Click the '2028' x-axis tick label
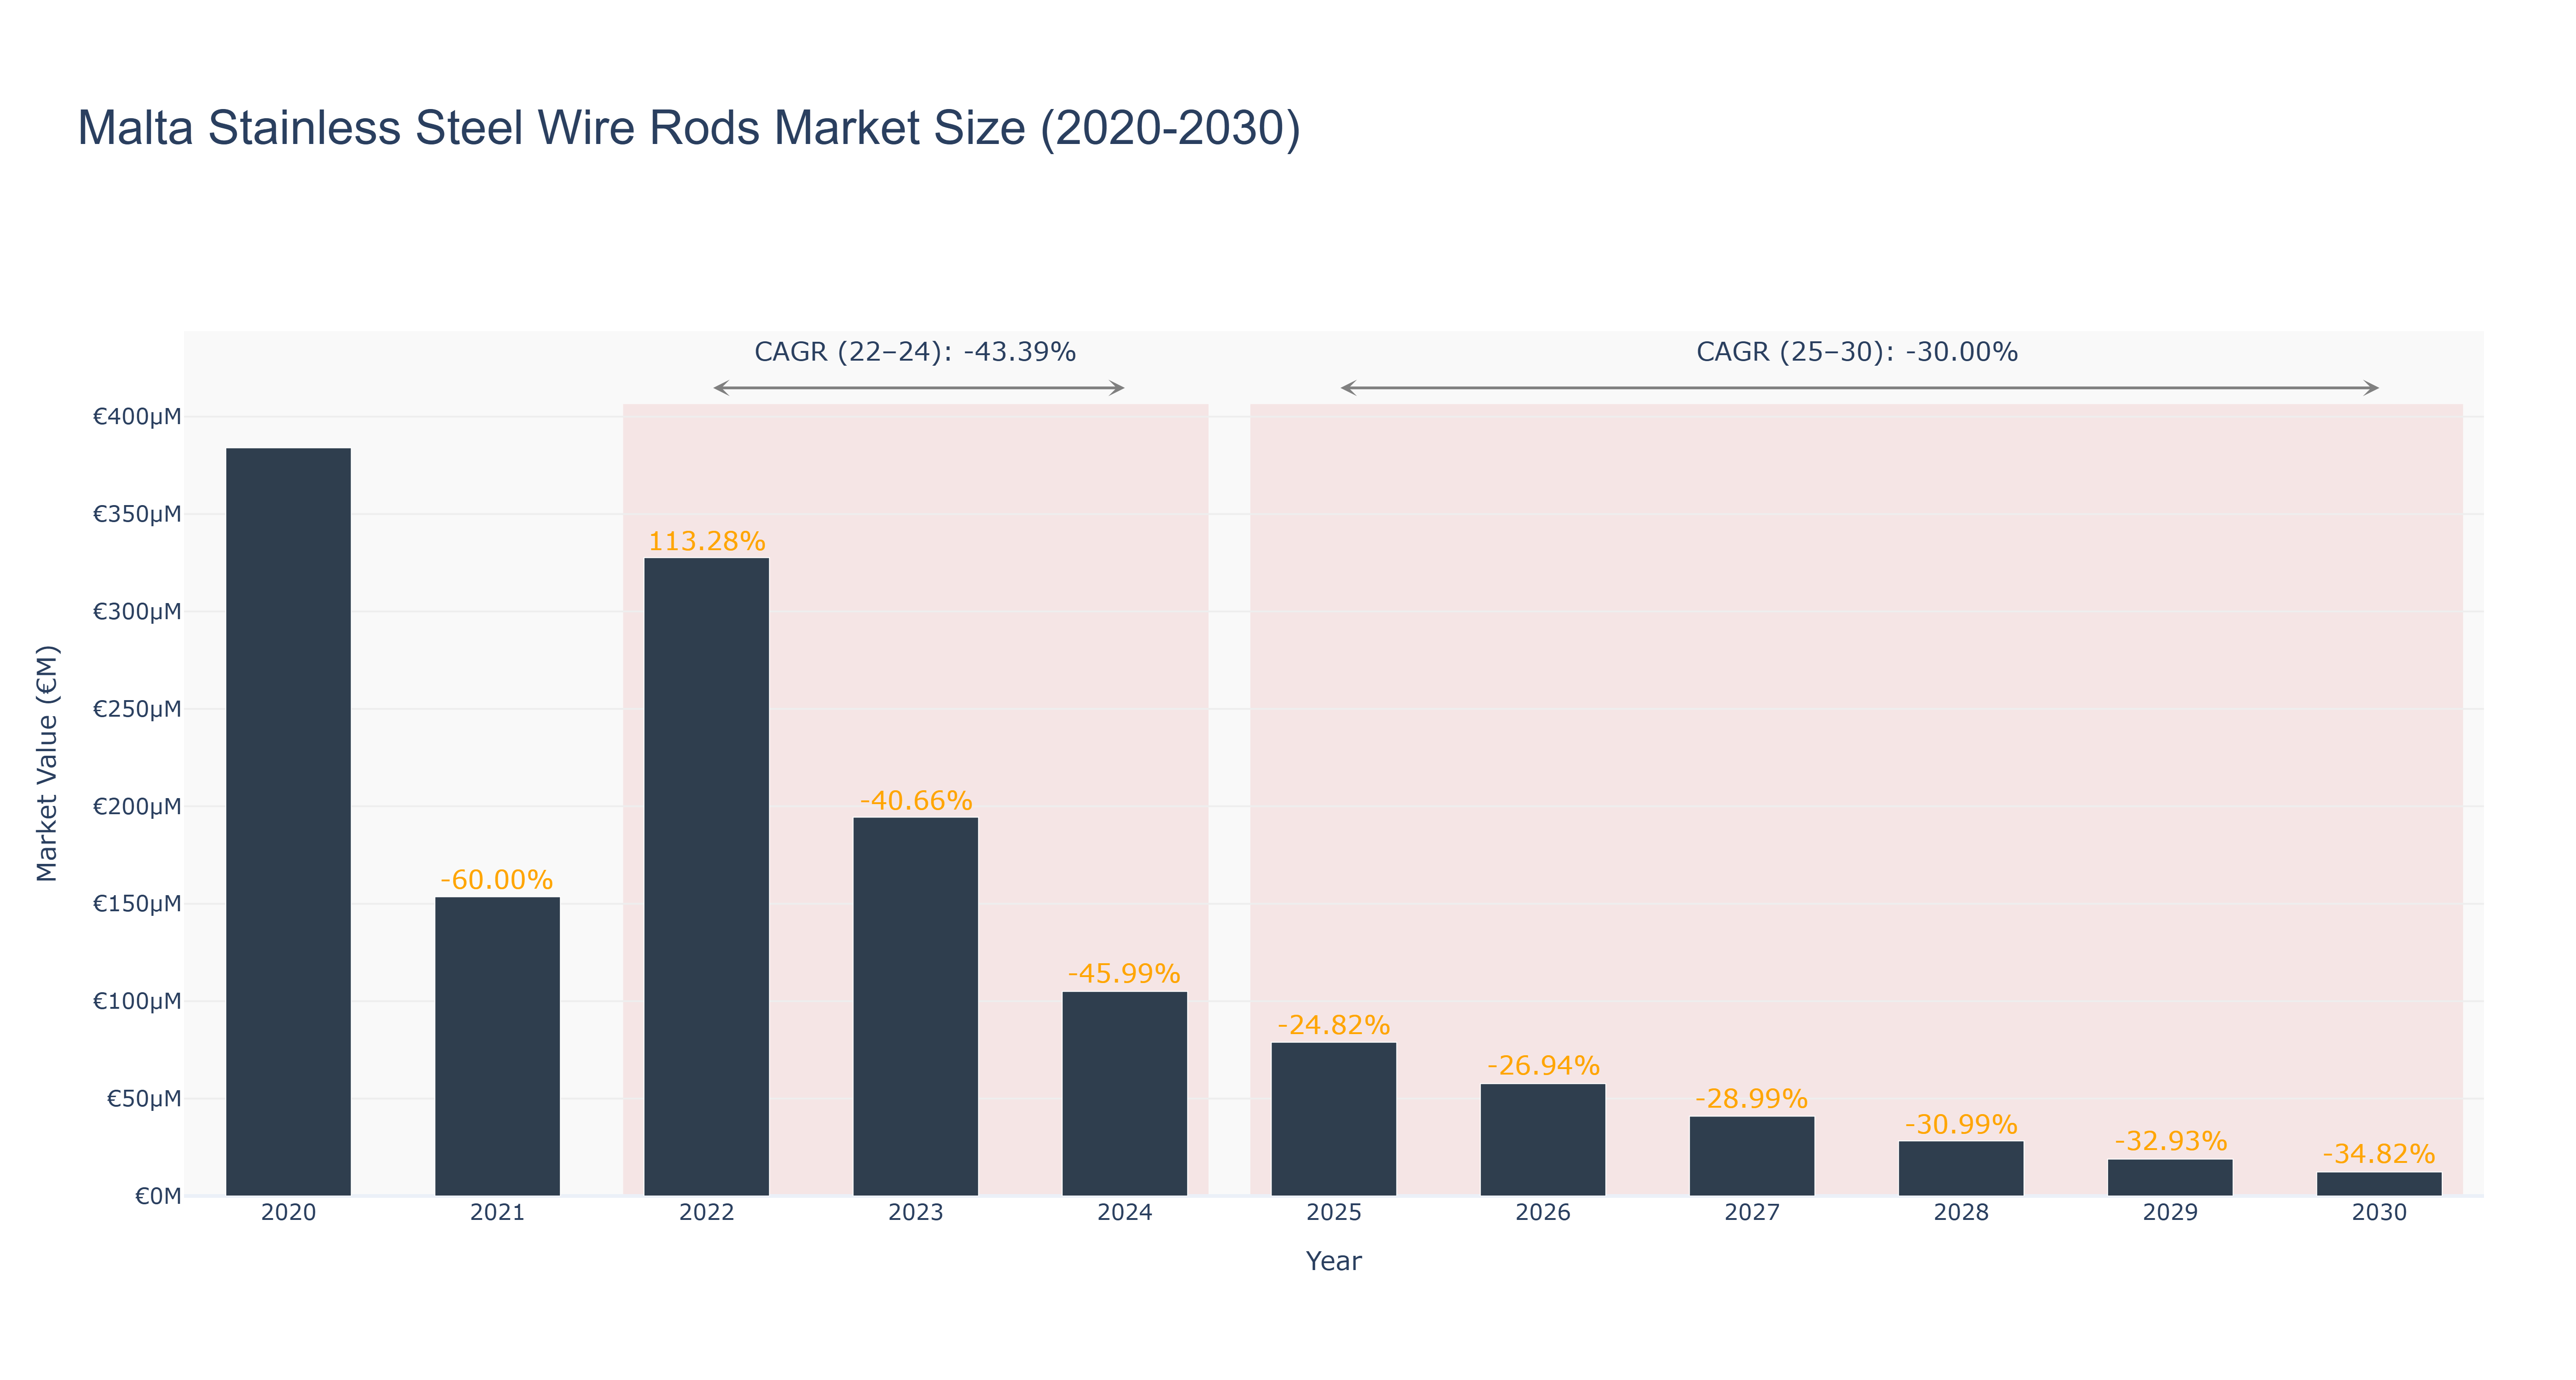The height and width of the screenshot is (1380, 2576). pos(1960,1213)
